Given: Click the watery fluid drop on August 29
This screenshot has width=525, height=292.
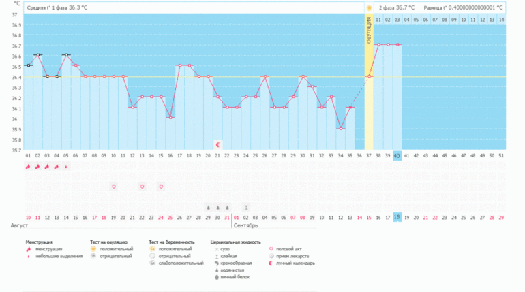Looking at the screenshot, I should pos(208,207).
